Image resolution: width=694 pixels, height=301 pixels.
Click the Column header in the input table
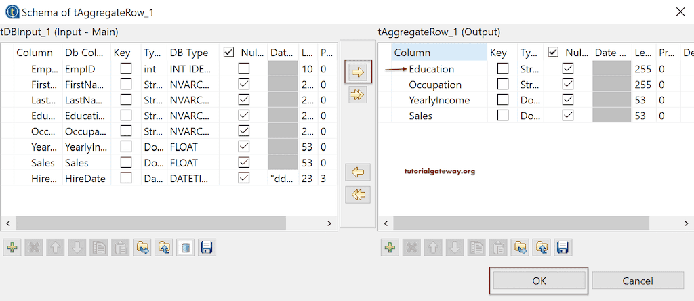(38, 53)
